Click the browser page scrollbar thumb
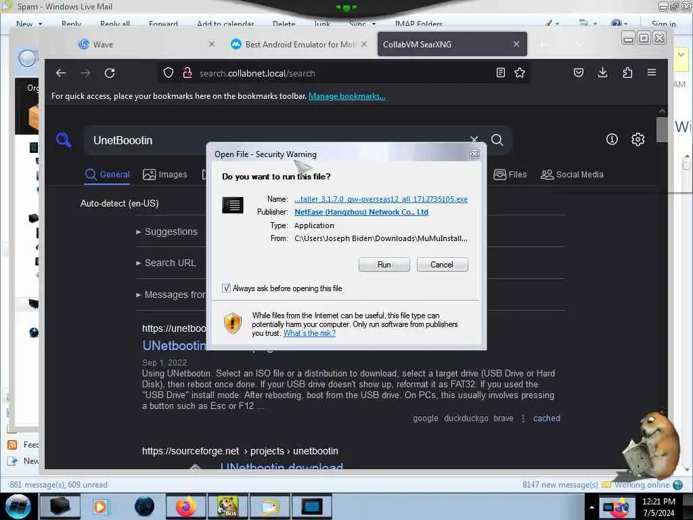693x520 pixels. tap(662, 129)
